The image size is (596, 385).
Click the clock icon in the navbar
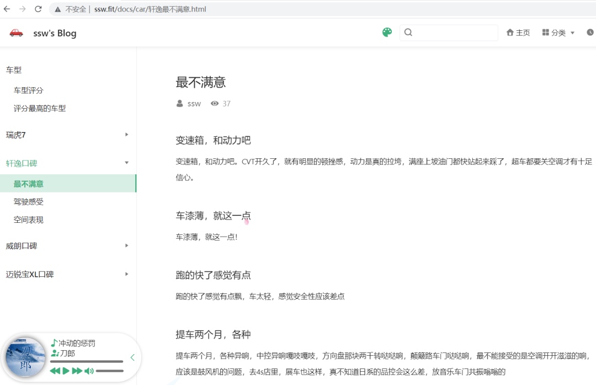[x=590, y=33]
